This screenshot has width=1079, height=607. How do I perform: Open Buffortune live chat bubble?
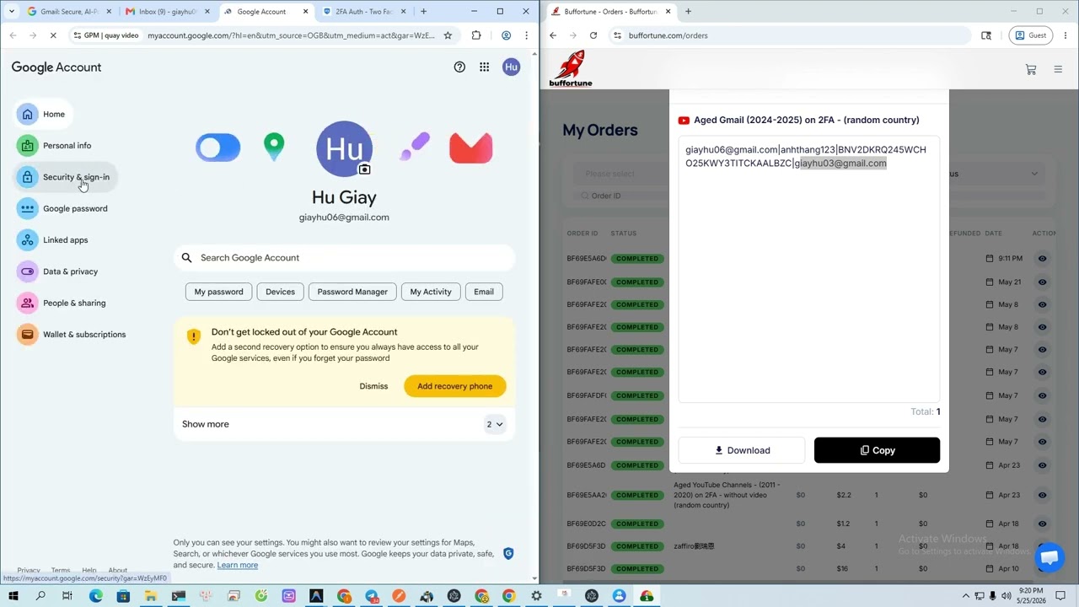(x=1049, y=557)
